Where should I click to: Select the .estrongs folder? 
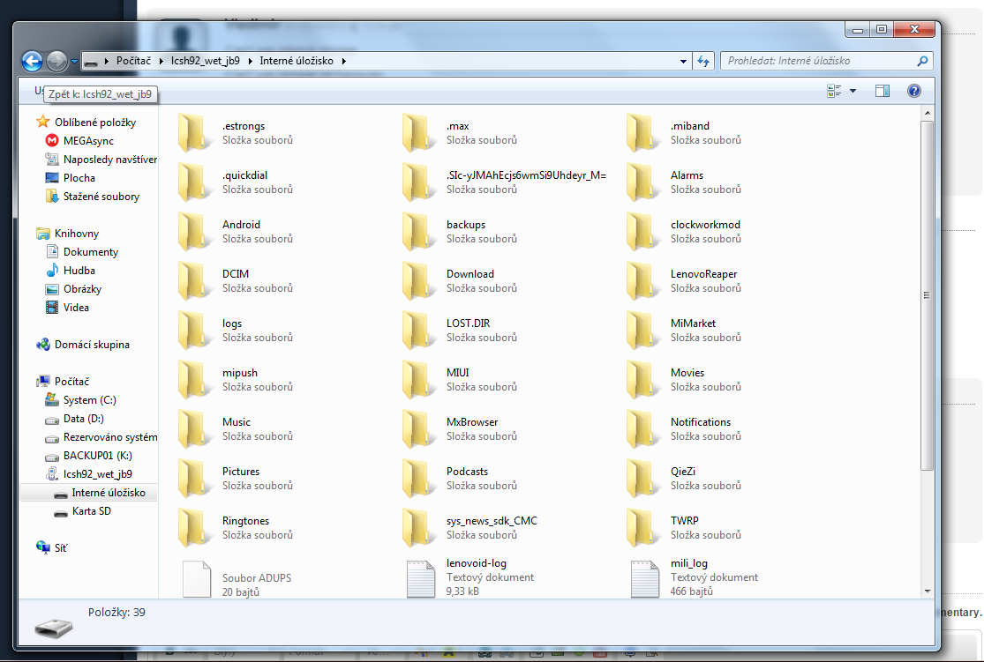click(x=236, y=132)
